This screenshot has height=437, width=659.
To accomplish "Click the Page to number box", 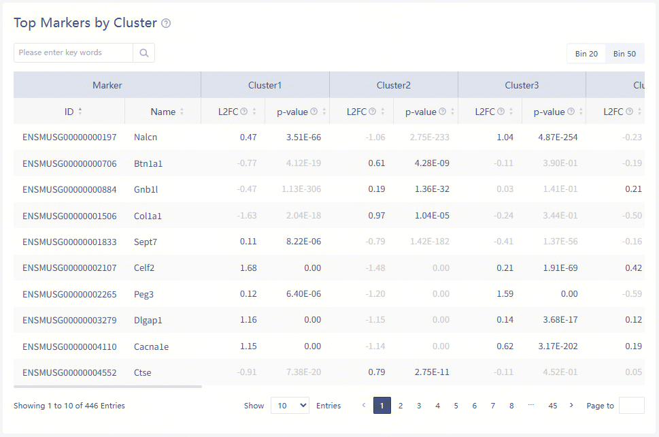I will [631, 406].
